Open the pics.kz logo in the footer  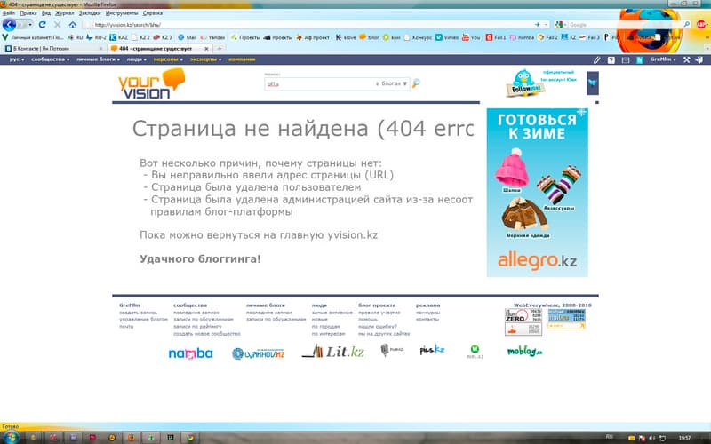(432, 350)
